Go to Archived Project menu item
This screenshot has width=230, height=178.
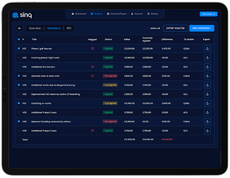coord(117,14)
